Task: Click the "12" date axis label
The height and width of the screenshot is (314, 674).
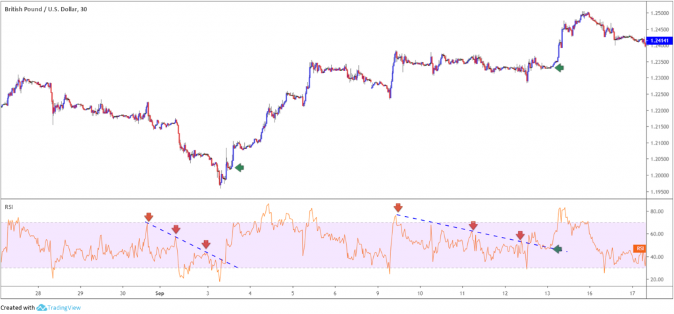Action: tap(505, 294)
